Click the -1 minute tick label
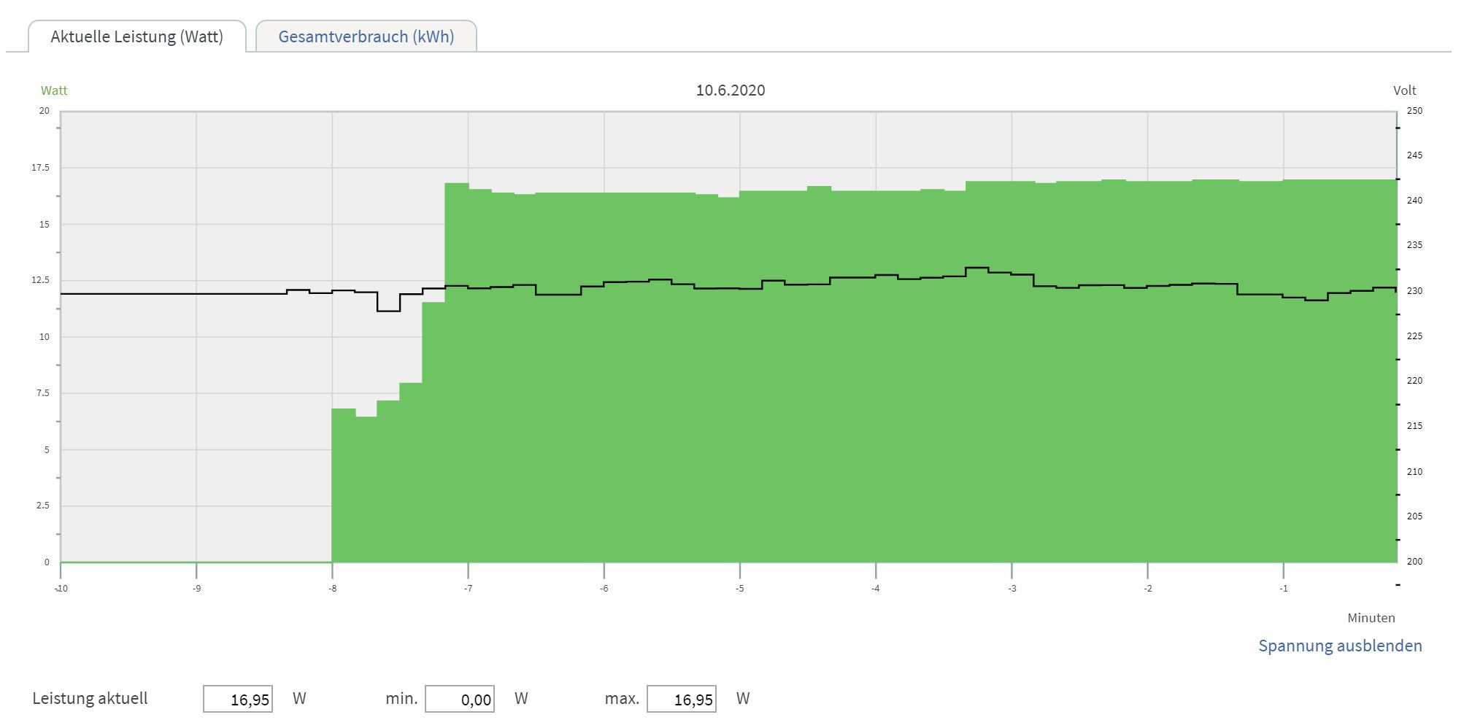Screen dimensions: 1464x728 (x=1284, y=589)
